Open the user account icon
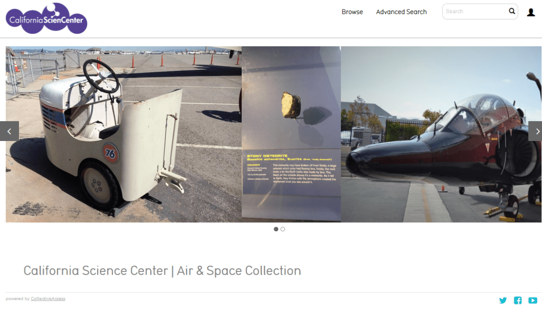Screen dimensions: 542x319 pyautogui.click(x=531, y=12)
